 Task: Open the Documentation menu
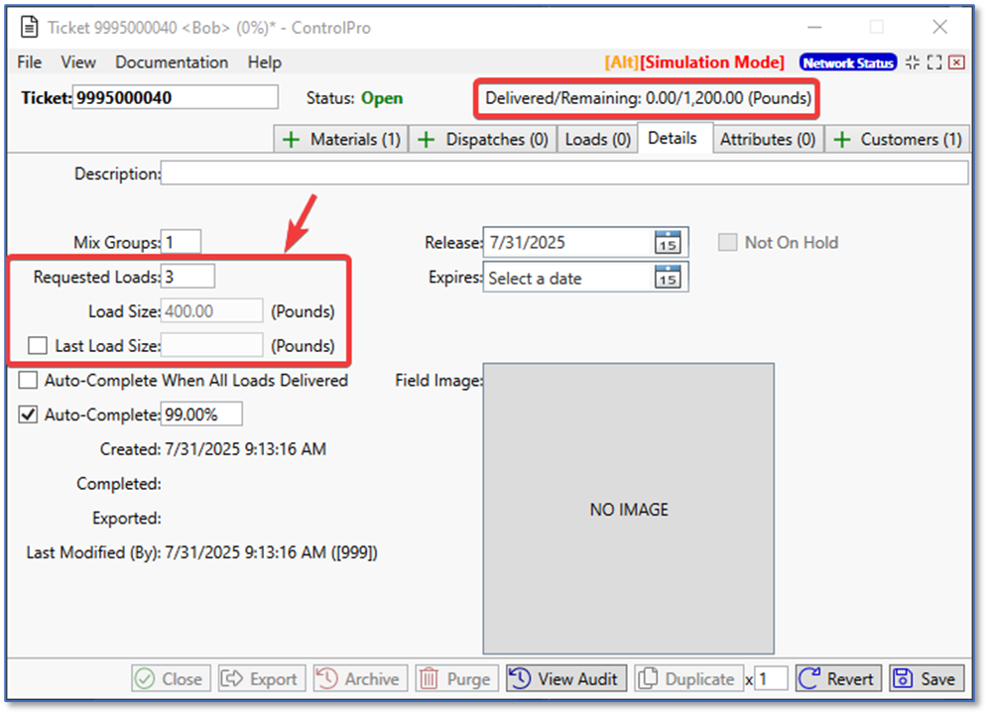tap(172, 62)
